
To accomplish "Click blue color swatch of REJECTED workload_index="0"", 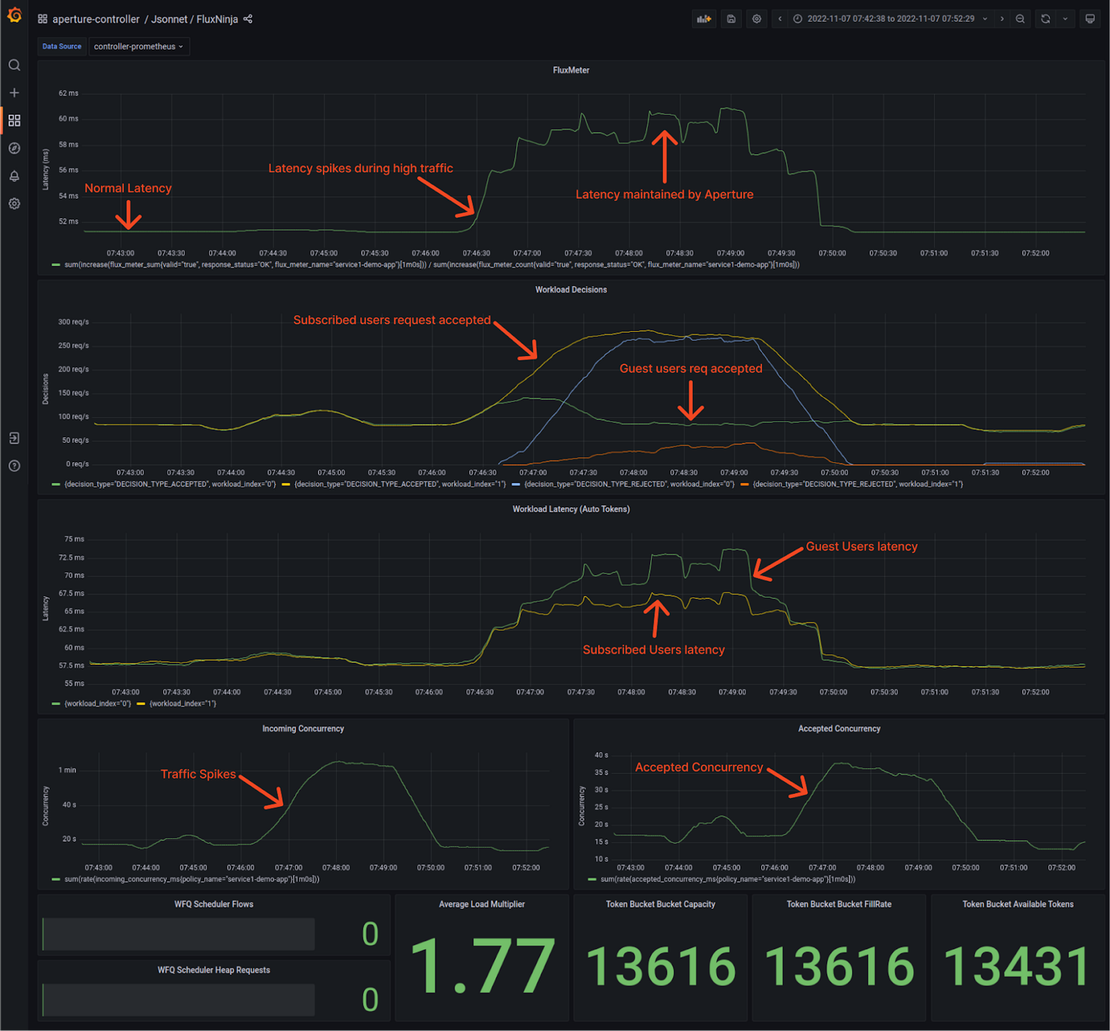I will pyautogui.click(x=516, y=484).
